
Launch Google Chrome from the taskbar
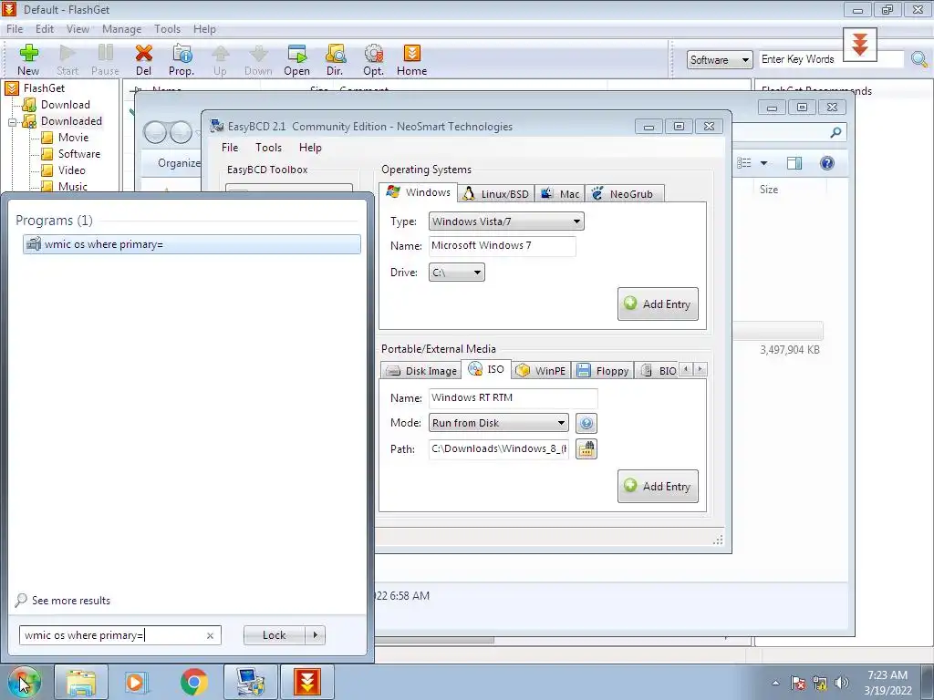click(x=193, y=682)
